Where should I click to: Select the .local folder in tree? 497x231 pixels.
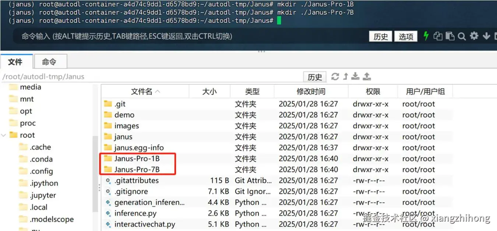point(39,207)
